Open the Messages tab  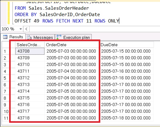[x=40, y=37]
